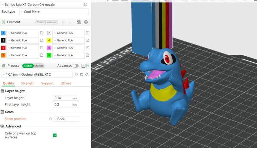Open filament 7 Generic PLA dropdown
The width and height of the screenshot is (257, 148).
point(22,55)
